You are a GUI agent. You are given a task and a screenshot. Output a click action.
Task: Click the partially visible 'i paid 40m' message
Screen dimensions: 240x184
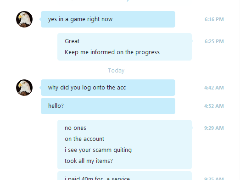tap(125, 176)
